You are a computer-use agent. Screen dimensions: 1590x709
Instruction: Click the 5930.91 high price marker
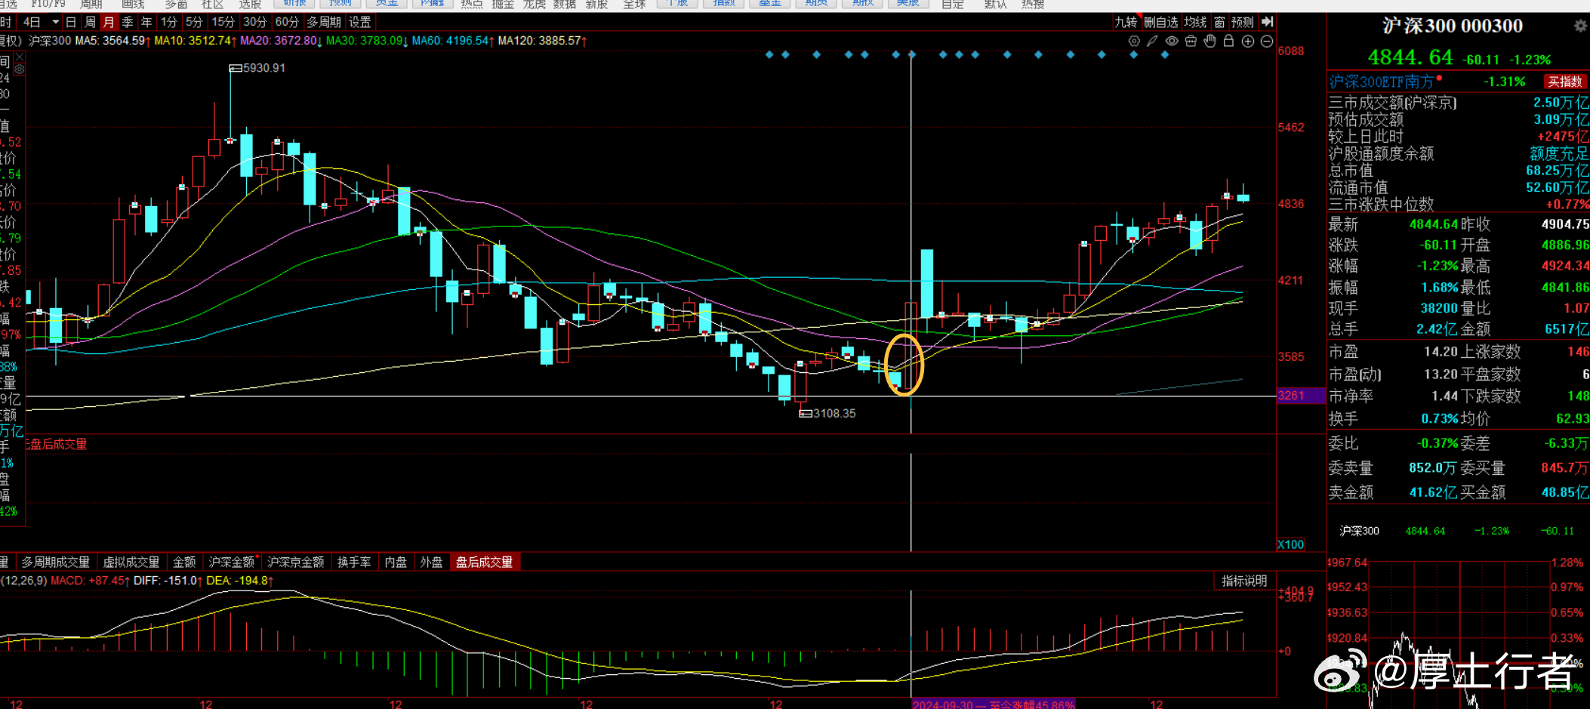(257, 68)
